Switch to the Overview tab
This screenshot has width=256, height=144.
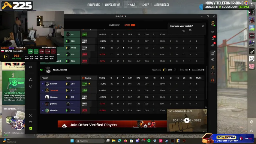[x=114, y=25]
